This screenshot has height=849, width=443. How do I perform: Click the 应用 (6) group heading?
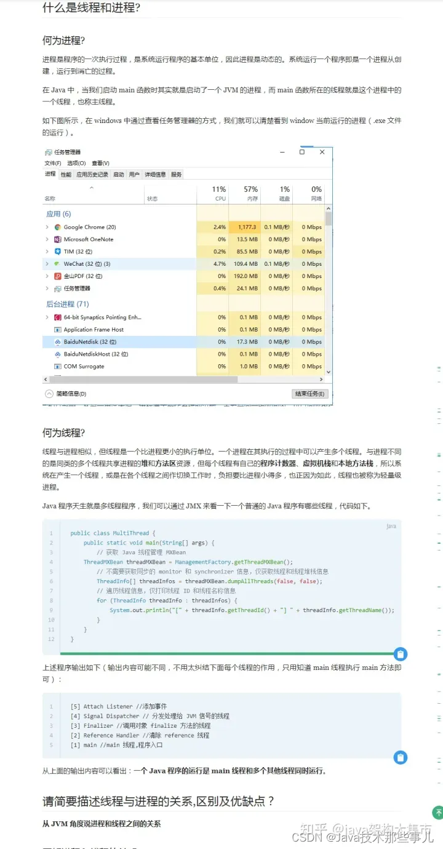pyautogui.click(x=58, y=214)
